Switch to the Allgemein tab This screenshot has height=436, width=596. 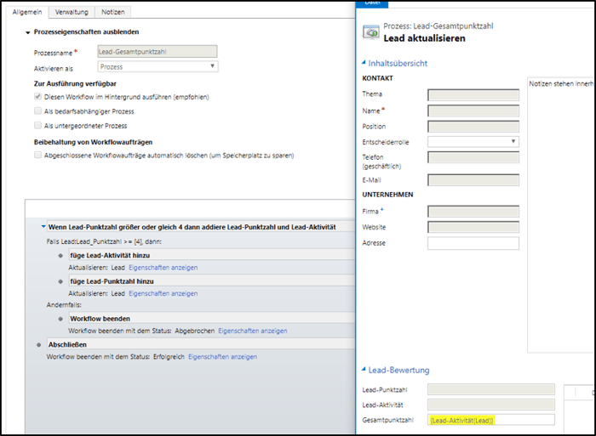click(27, 12)
